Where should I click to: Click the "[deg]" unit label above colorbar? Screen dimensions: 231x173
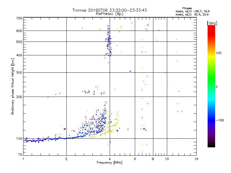tap(212, 23)
